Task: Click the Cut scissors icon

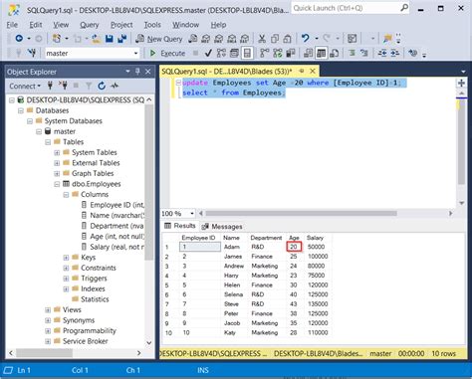Action: pyautogui.click(x=262, y=39)
